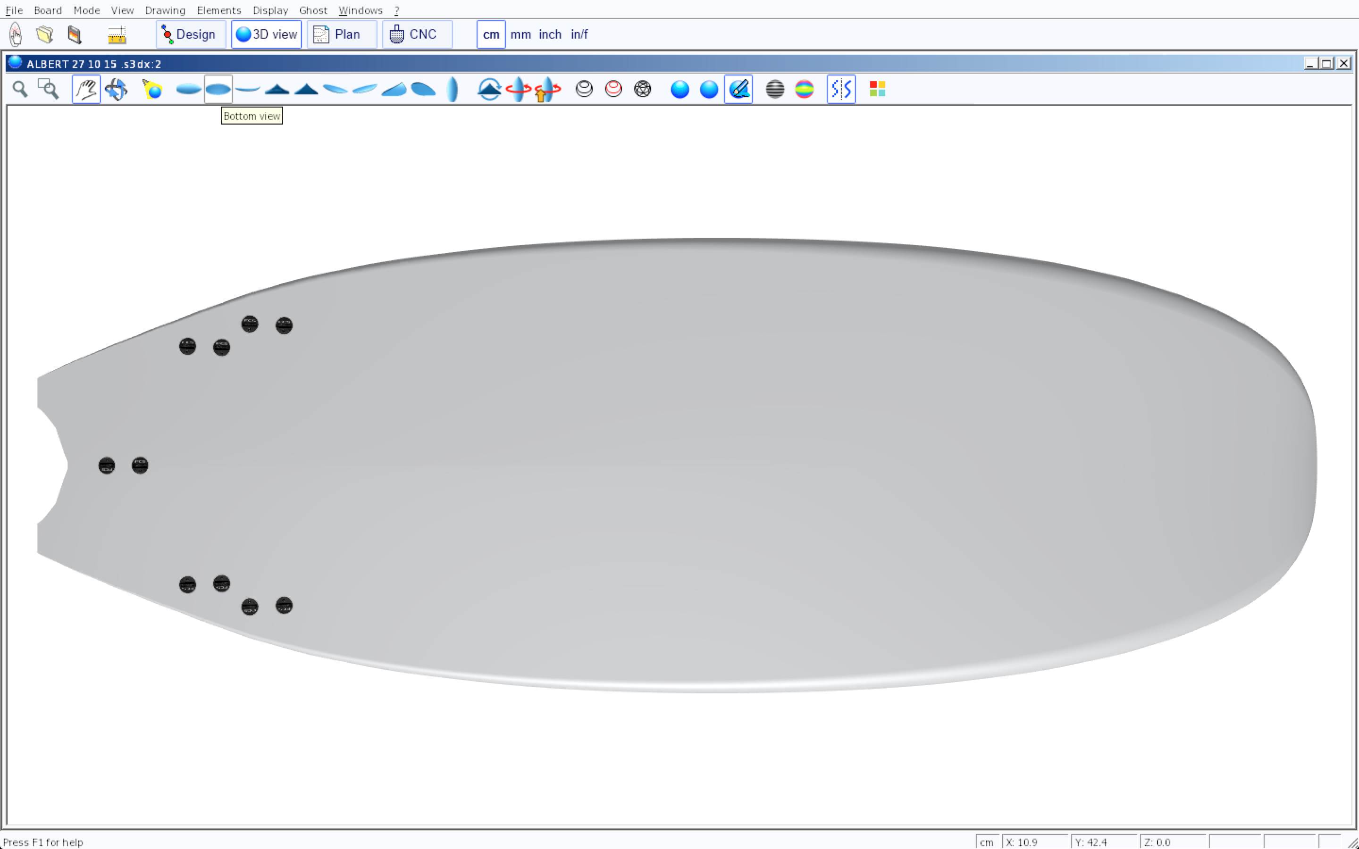Activate the 3D rotate tool
The width and height of the screenshot is (1359, 849).
[x=116, y=89]
